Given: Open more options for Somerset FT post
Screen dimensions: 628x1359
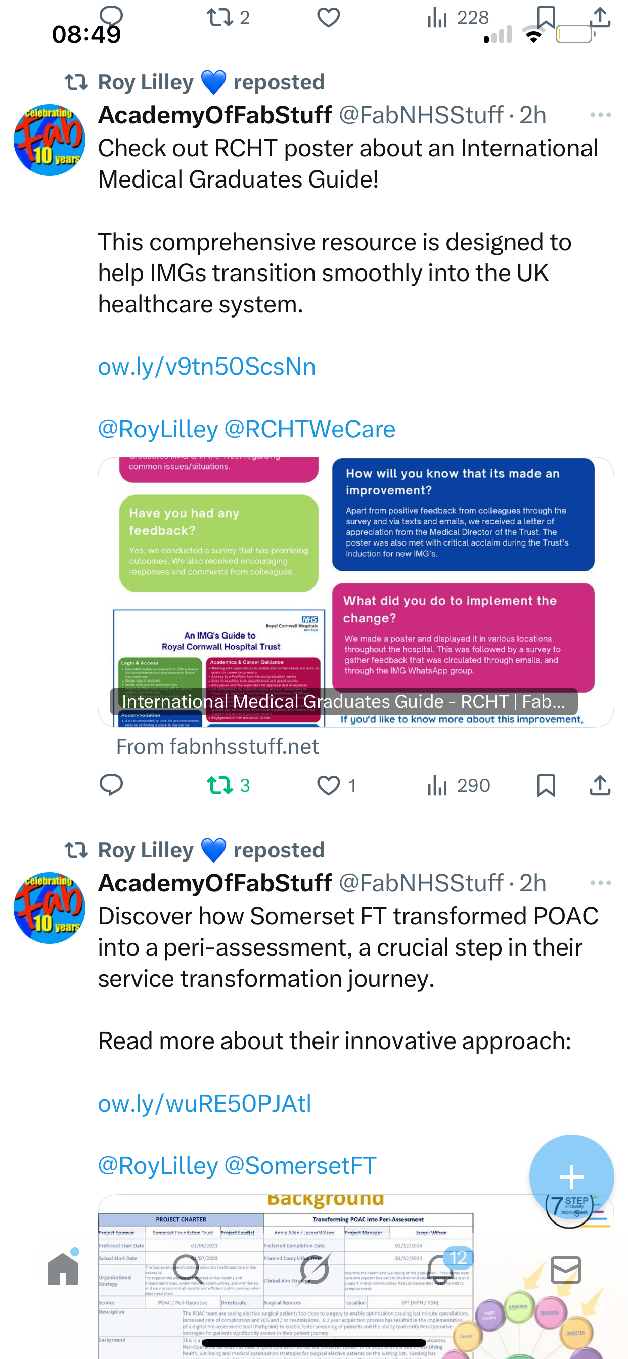Looking at the screenshot, I should point(601,883).
